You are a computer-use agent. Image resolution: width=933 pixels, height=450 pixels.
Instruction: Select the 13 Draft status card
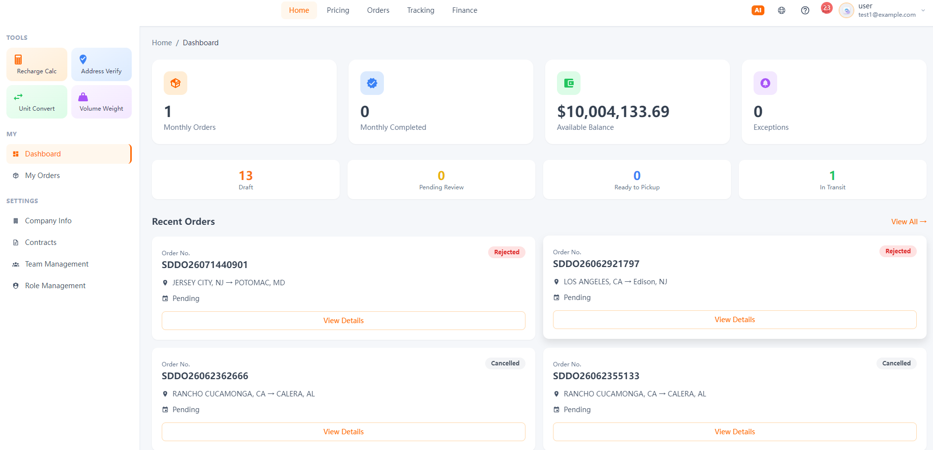point(246,180)
